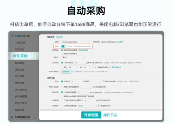Click the minutes input showing 30
173x124 pixels.
pyautogui.click(x=80, y=63)
